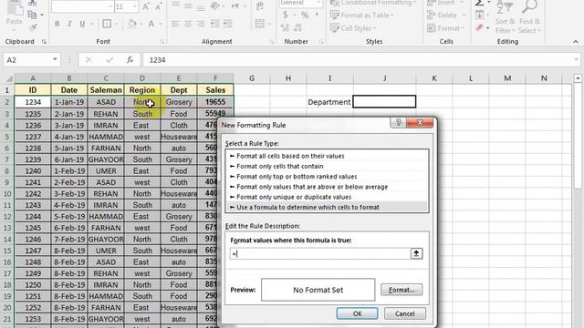Select 'Format only unique or duplicate values'

(294, 197)
